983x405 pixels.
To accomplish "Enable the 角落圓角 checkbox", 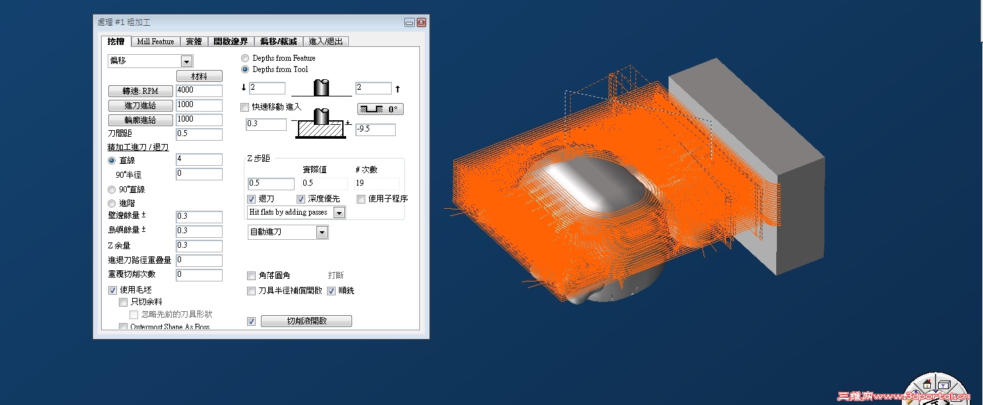I will [251, 276].
